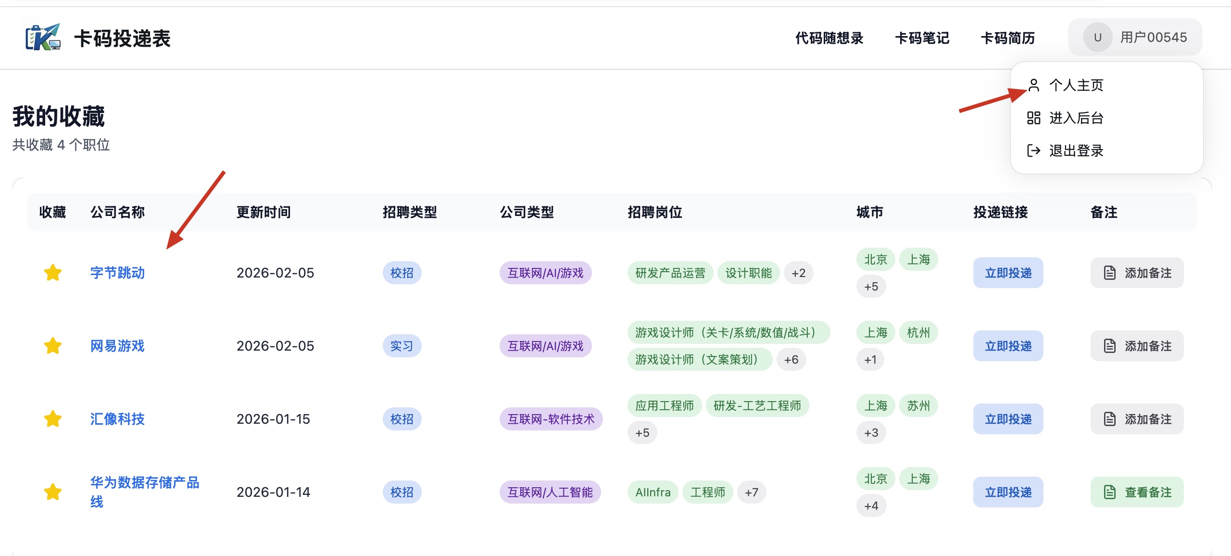
Task: Click the person icon beside 个人主页
Action: tap(1033, 85)
